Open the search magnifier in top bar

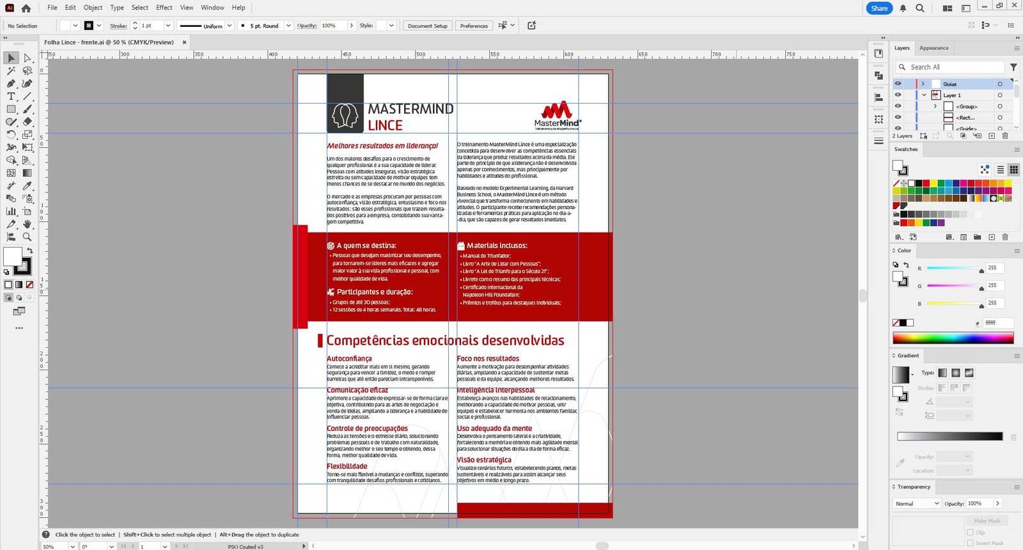tap(919, 8)
